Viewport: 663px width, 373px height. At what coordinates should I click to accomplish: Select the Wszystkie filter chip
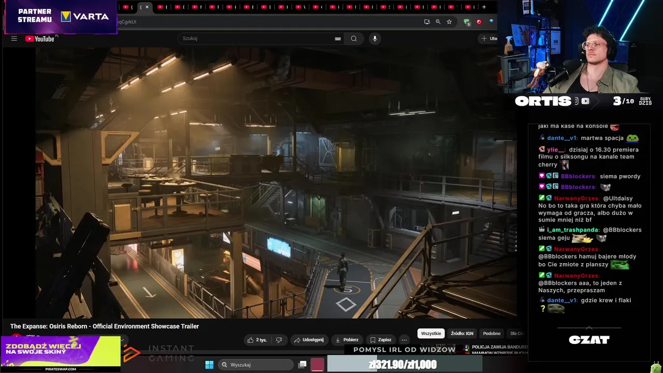tap(431, 334)
